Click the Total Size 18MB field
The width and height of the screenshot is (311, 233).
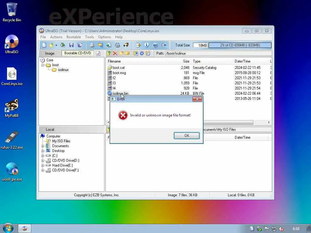200,45
